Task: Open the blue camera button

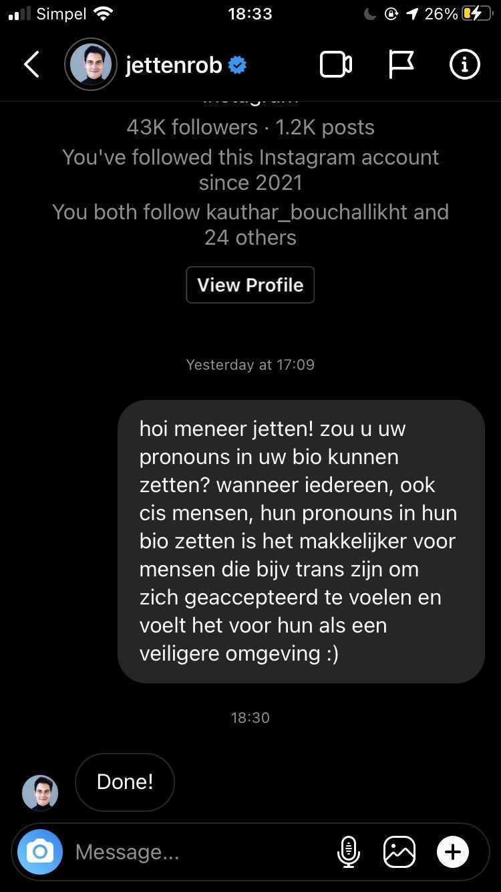Action: pos(40,852)
